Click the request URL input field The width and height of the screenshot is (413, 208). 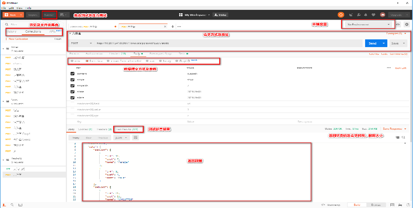point(228,43)
